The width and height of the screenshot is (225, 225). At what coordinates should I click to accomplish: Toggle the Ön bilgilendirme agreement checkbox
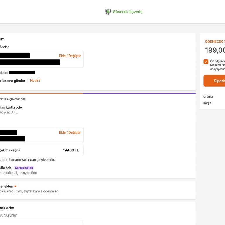coord(206,62)
